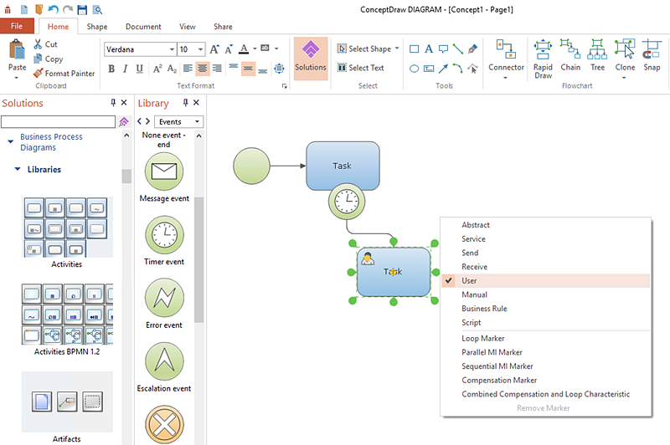
Task: Toggle bold text formatting
Action: tap(111, 69)
